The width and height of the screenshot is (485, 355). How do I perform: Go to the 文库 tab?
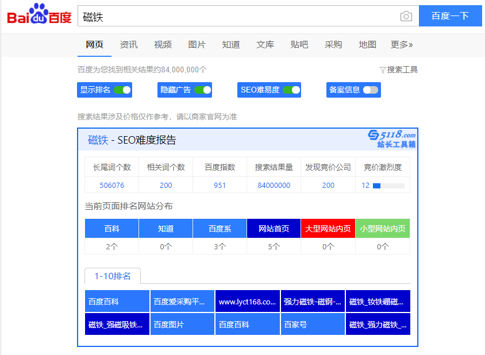coord(265,45)
